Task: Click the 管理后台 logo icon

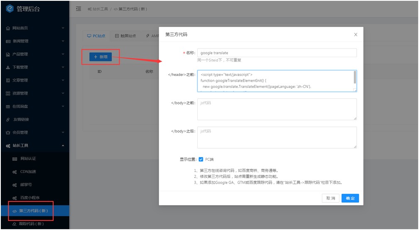Action: coord(10,9)
